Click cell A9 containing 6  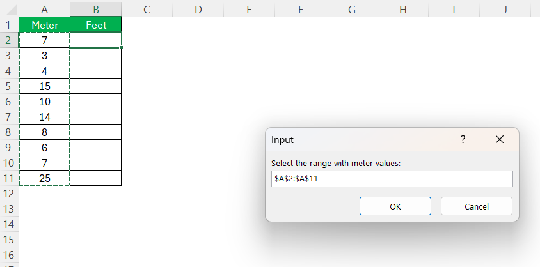(44, 148)
